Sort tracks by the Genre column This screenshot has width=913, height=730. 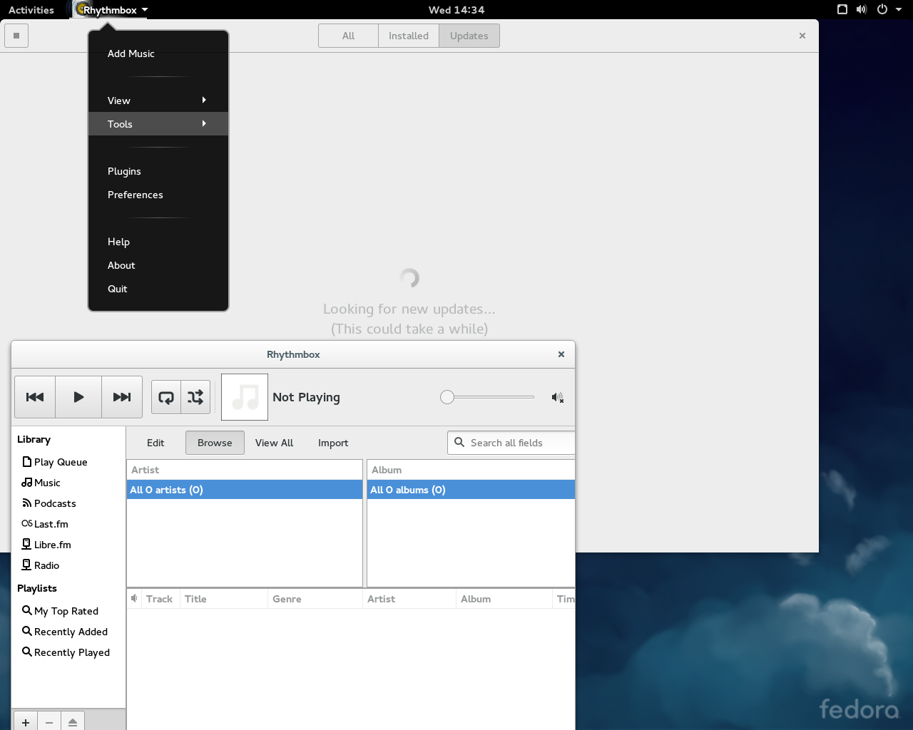coord(315,599)
